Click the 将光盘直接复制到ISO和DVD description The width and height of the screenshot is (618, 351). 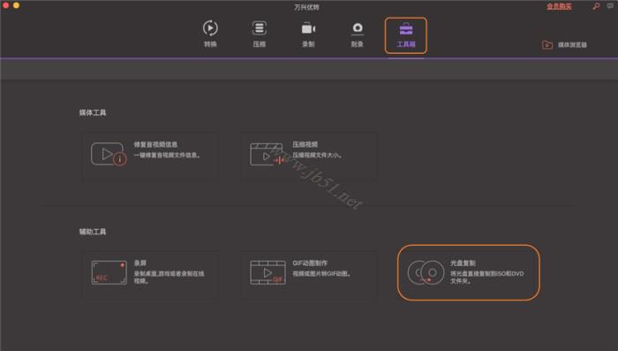coord(487,277)
